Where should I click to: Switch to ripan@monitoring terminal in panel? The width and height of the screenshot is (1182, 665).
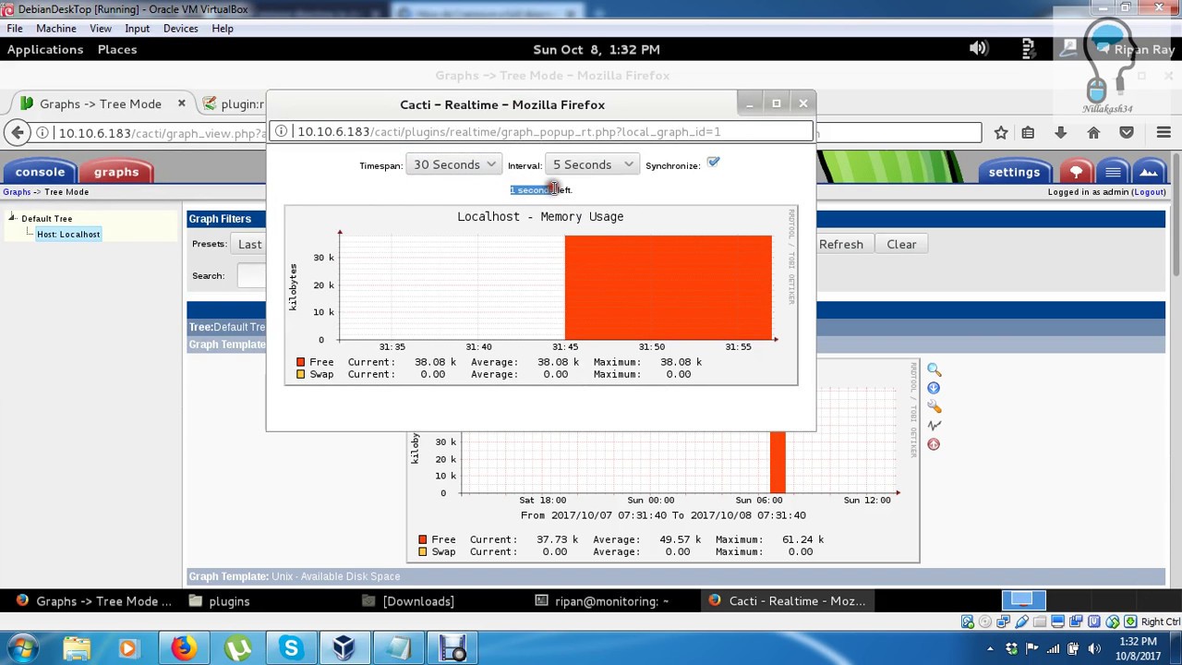coord(603,601)
